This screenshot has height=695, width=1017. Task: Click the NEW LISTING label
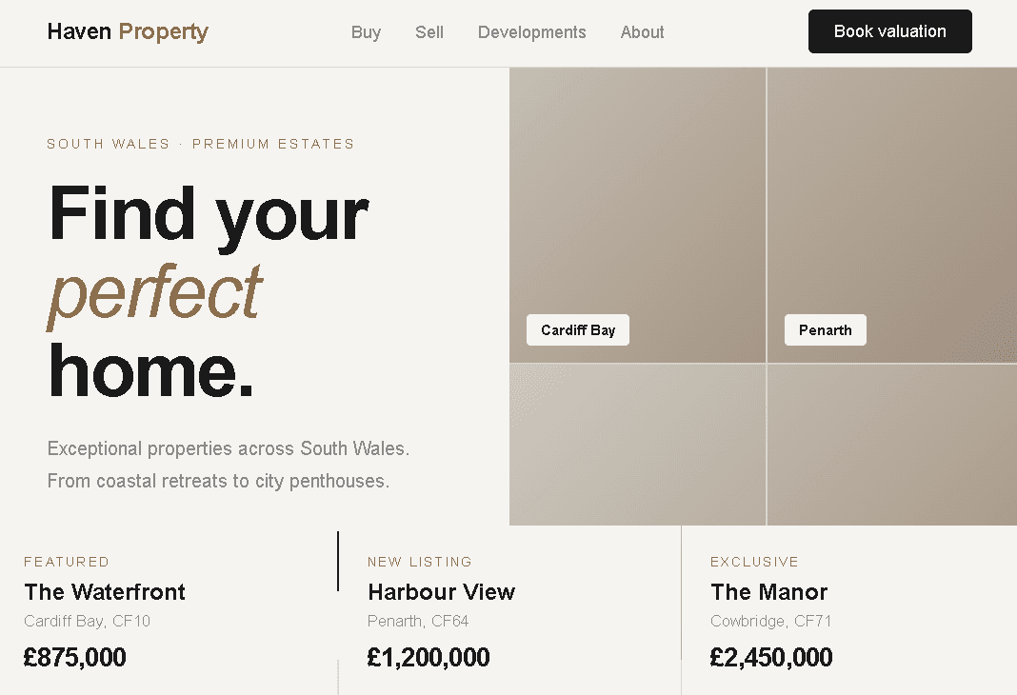click(420, 562)
